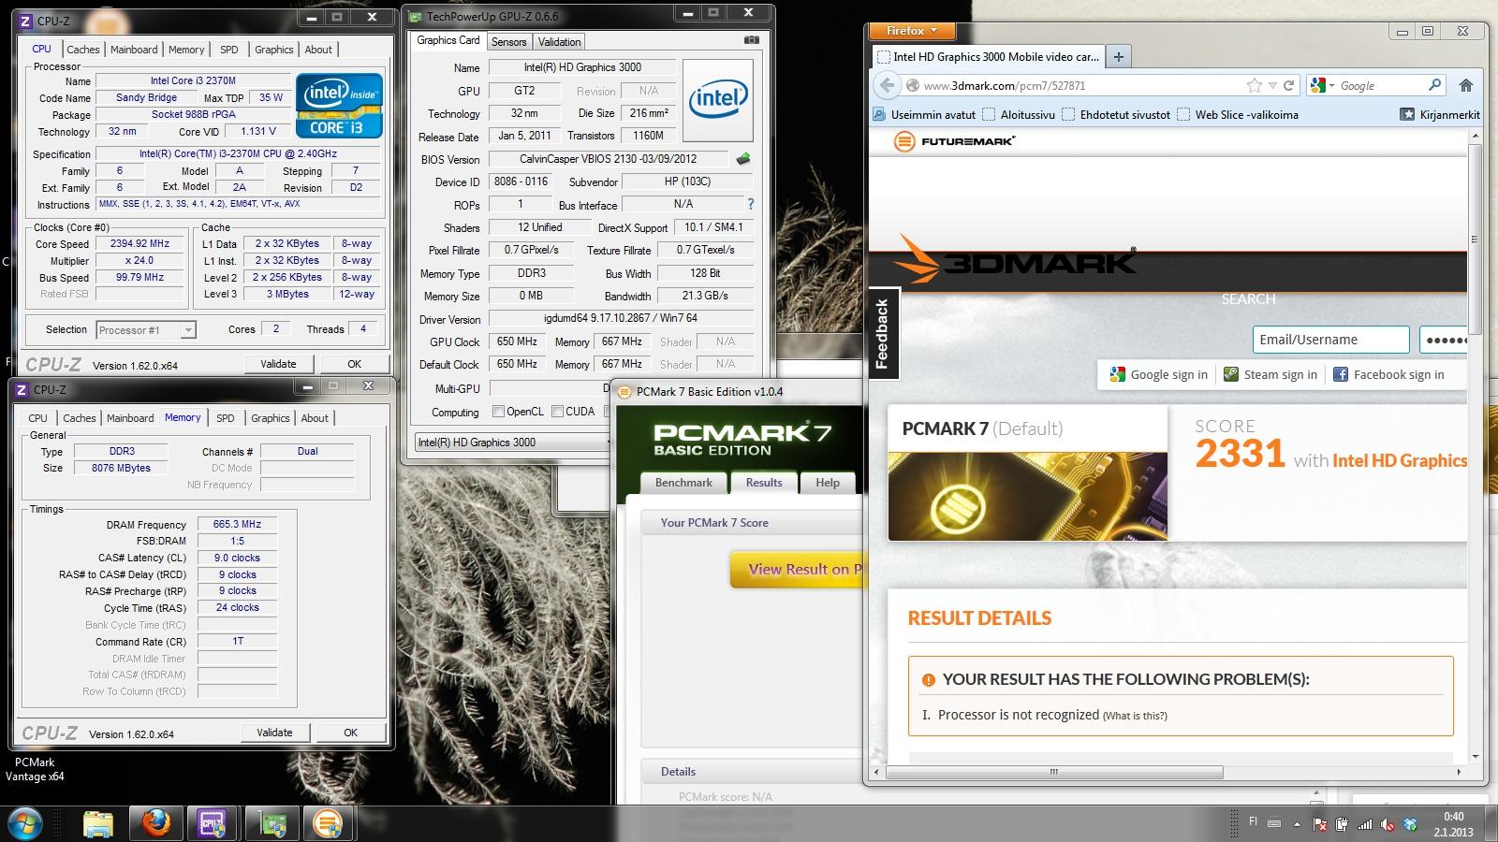Click the browser horizontal scrollbar thumb

point(1053,772)
